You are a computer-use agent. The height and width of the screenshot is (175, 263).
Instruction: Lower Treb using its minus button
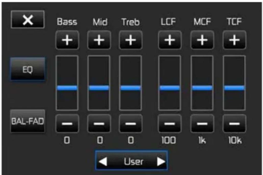131,124
